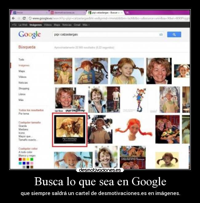Open Mayor que... size option
The image size is (200, 203).
coord(26,136)
